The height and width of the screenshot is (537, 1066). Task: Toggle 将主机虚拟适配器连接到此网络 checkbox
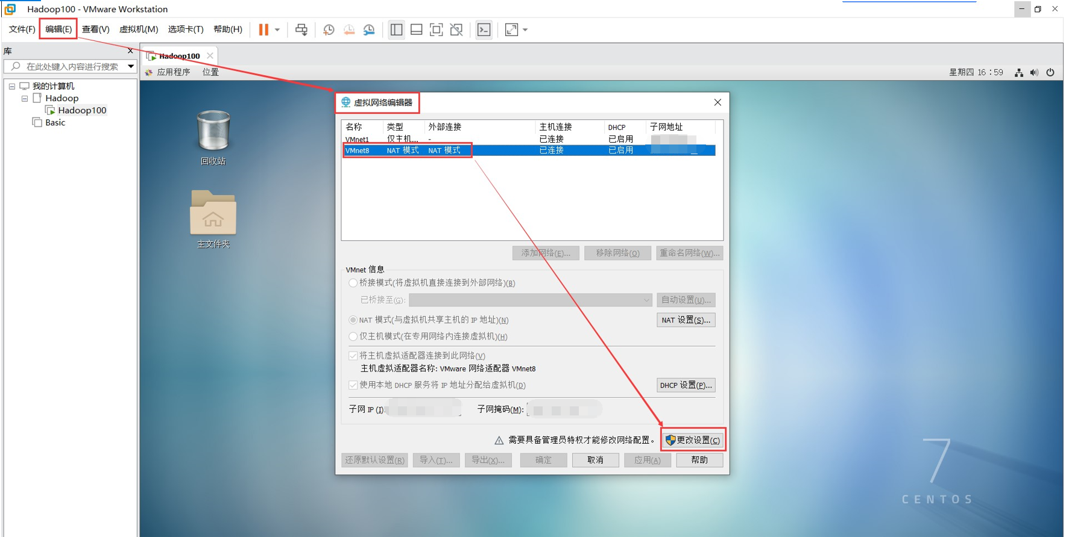[353, 356]
